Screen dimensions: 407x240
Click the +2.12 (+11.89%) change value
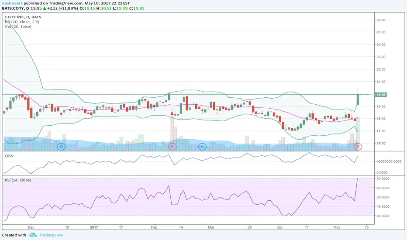(62, 8)
